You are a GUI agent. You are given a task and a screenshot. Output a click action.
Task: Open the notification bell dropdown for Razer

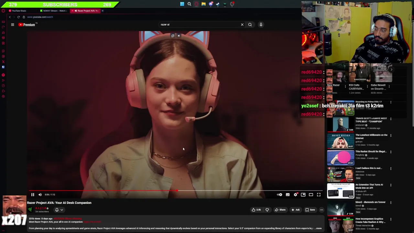[x=59, y=210]
